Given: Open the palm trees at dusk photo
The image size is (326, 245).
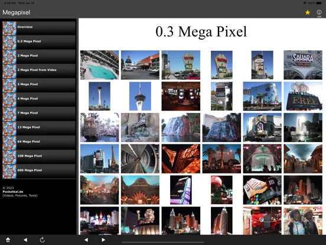Looking at the screenshot, I should (x=221, y=159).
